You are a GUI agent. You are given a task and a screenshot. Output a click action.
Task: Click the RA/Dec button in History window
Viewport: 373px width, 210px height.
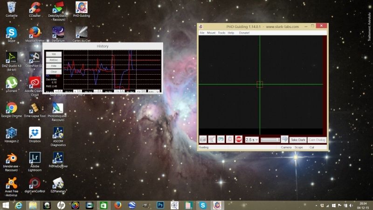click(x=54, y=60)
